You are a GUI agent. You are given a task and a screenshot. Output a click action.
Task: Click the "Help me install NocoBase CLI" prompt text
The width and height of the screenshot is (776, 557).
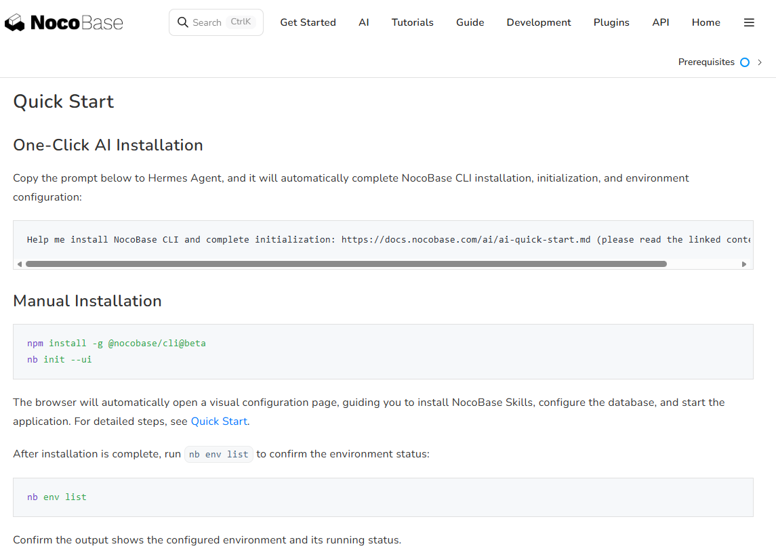(x=388, y=239)
